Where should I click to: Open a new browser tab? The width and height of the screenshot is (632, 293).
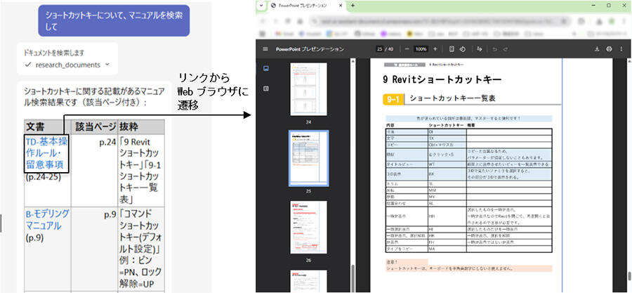(x=353, y=6)
